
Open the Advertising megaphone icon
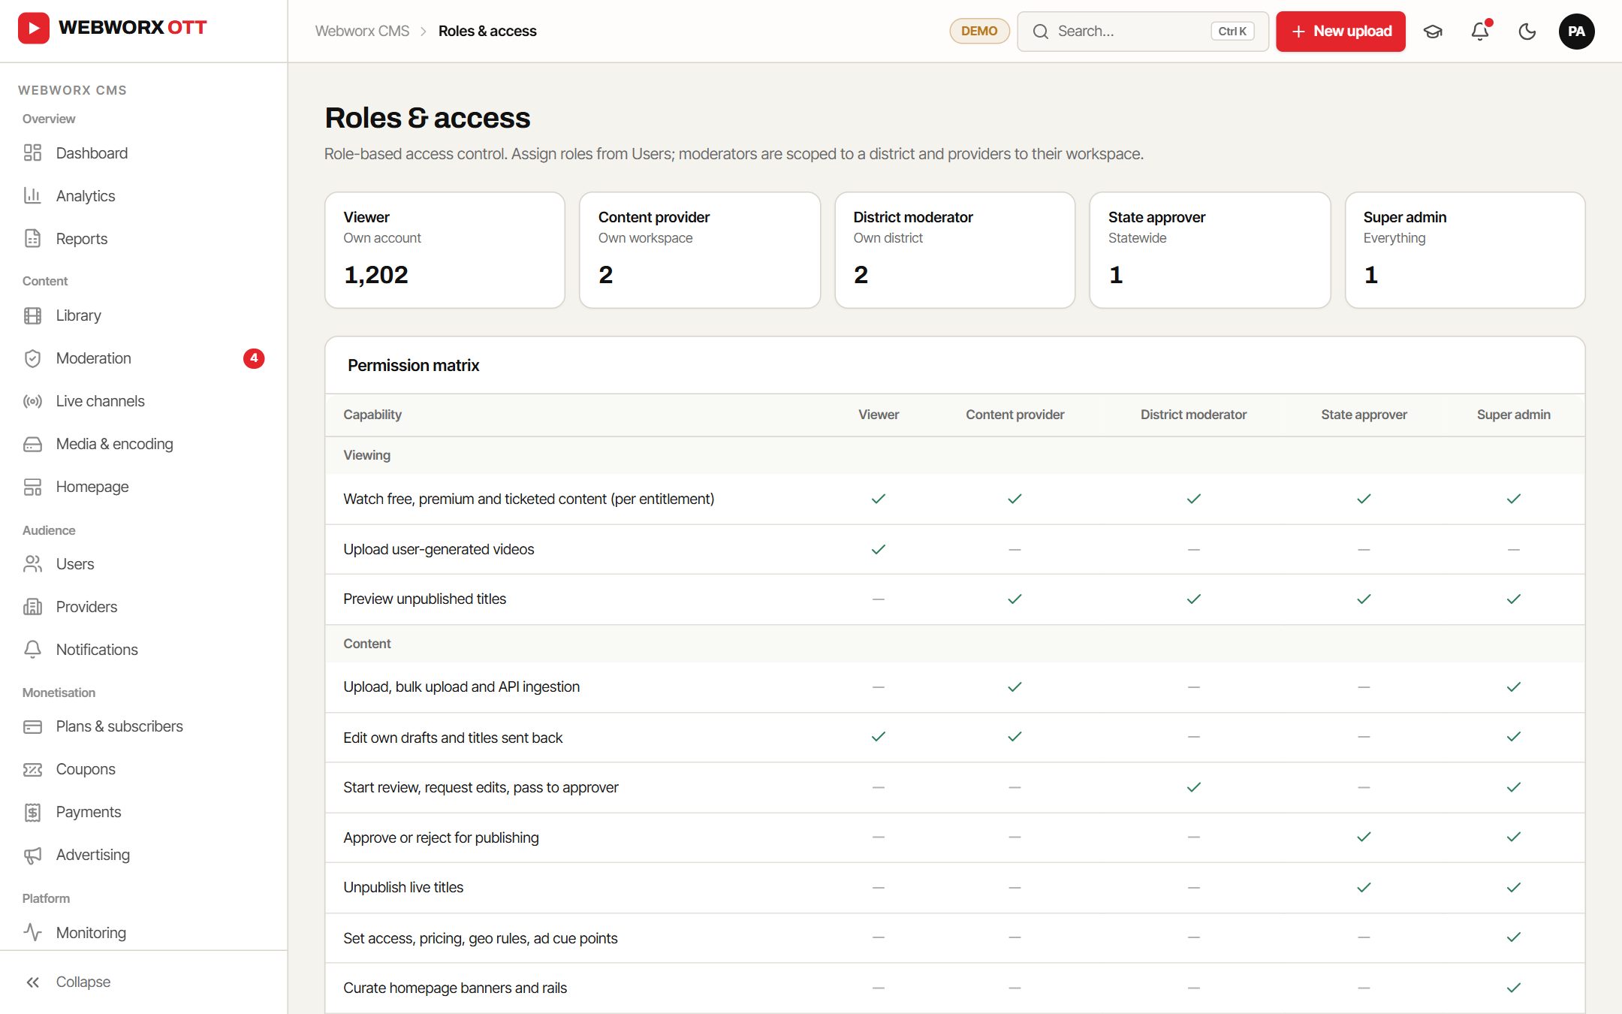tap(32, 855)
